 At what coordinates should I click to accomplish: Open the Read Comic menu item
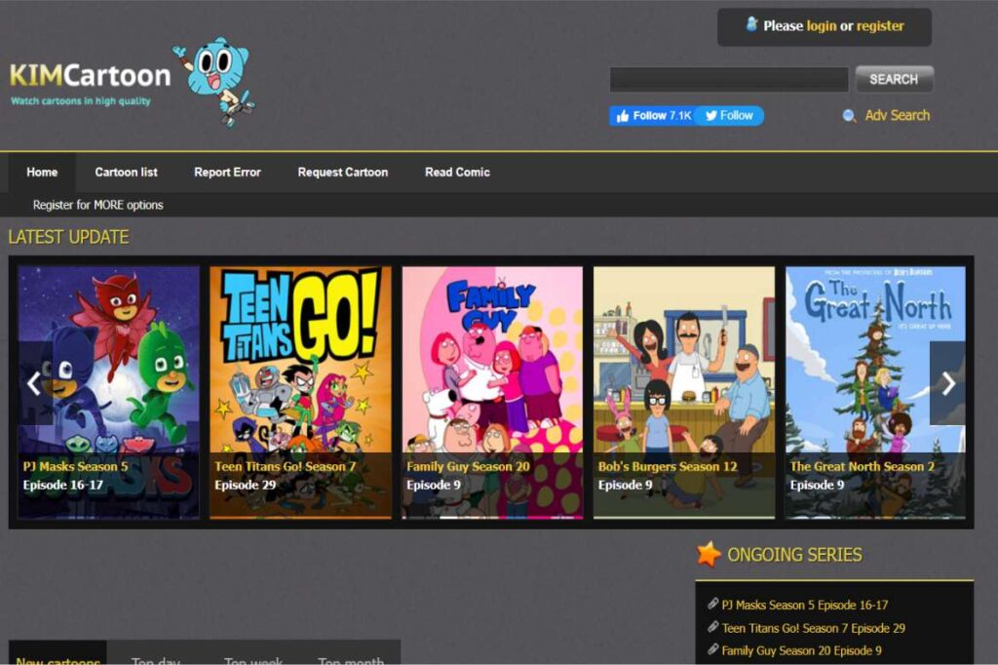[457, 172]
